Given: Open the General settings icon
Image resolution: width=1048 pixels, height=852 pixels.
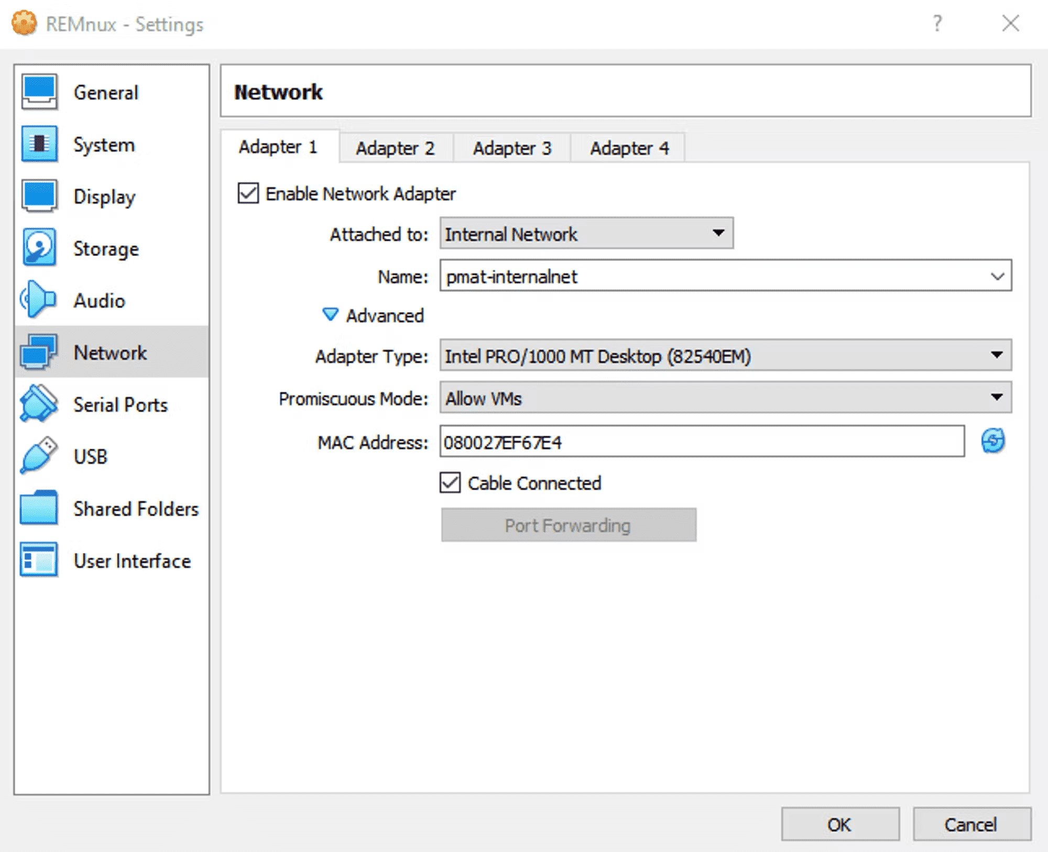Looking at the screenshot, I should pos(39,92).
